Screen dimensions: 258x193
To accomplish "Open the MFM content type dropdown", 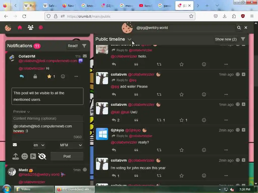I will coord(71,145).
